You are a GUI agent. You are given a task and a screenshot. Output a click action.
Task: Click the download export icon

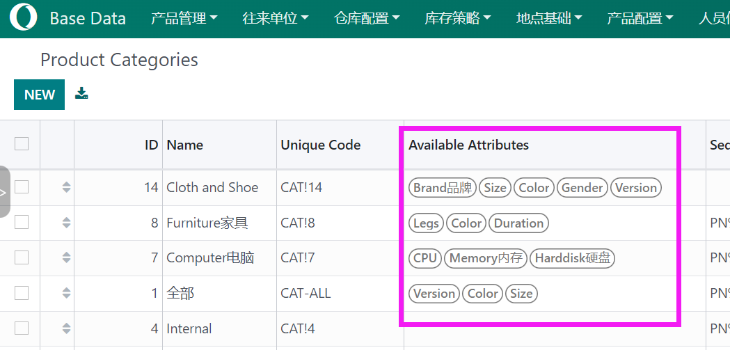(82, 94)
